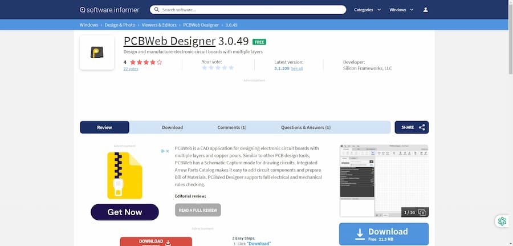
Task: Click the red DOWNLOAD ad button
Action: pos(156,242)
